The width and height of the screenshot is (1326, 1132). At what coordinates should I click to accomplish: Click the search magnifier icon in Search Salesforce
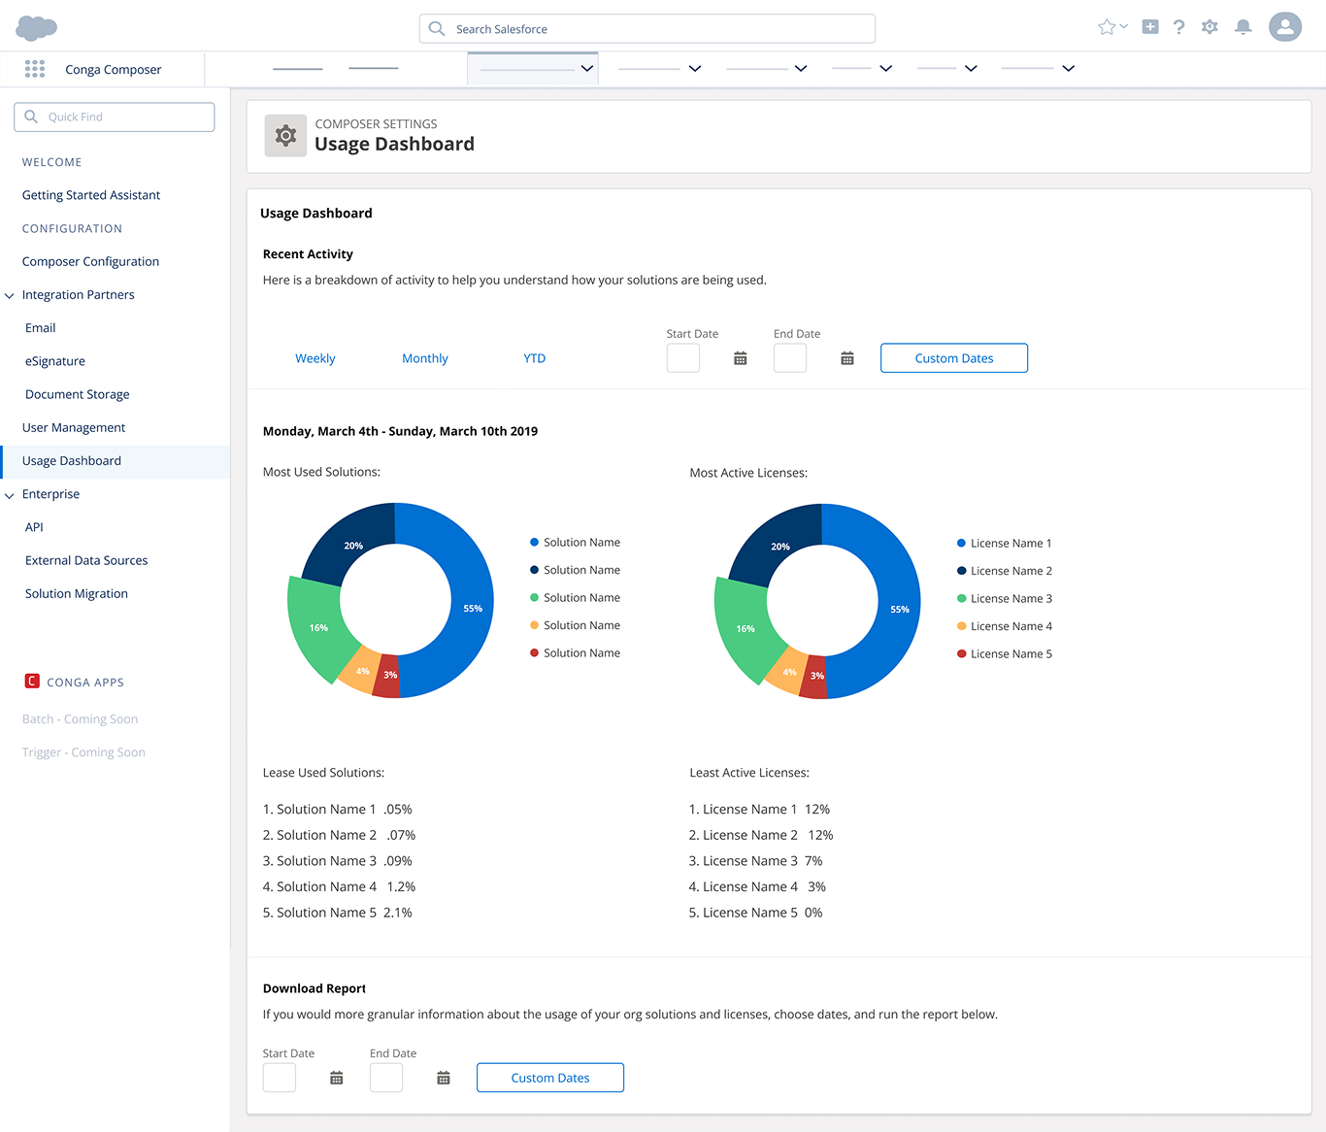tap(437, 29)
